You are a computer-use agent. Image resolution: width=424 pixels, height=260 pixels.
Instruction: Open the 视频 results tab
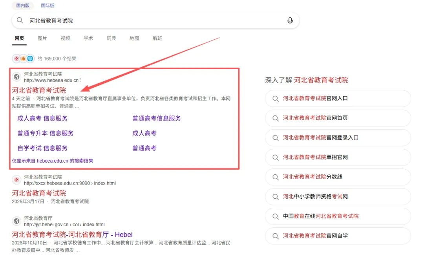click(65, 38)
